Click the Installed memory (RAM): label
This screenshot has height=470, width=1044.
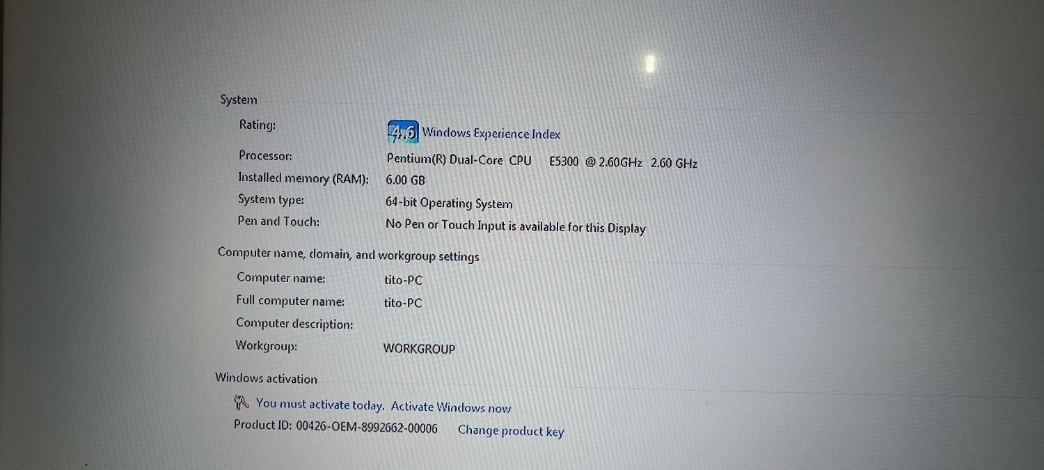pyautogui.click(x=303, y=178)
